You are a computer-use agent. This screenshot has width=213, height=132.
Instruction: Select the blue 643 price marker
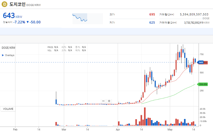coord(200,62)
